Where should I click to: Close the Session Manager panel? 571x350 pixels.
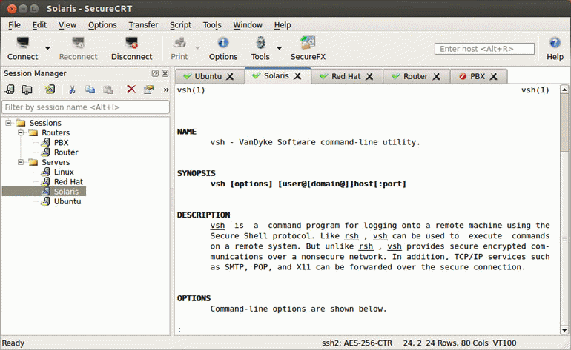coord(165,73)
